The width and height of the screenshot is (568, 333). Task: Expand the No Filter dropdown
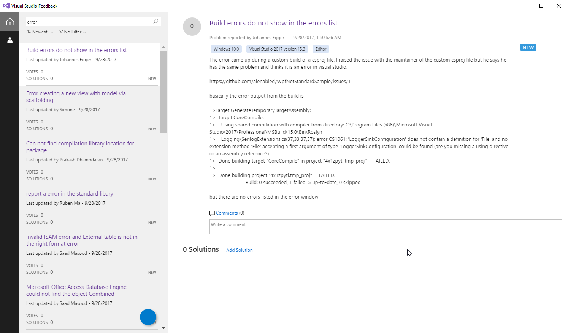point(73,32)
